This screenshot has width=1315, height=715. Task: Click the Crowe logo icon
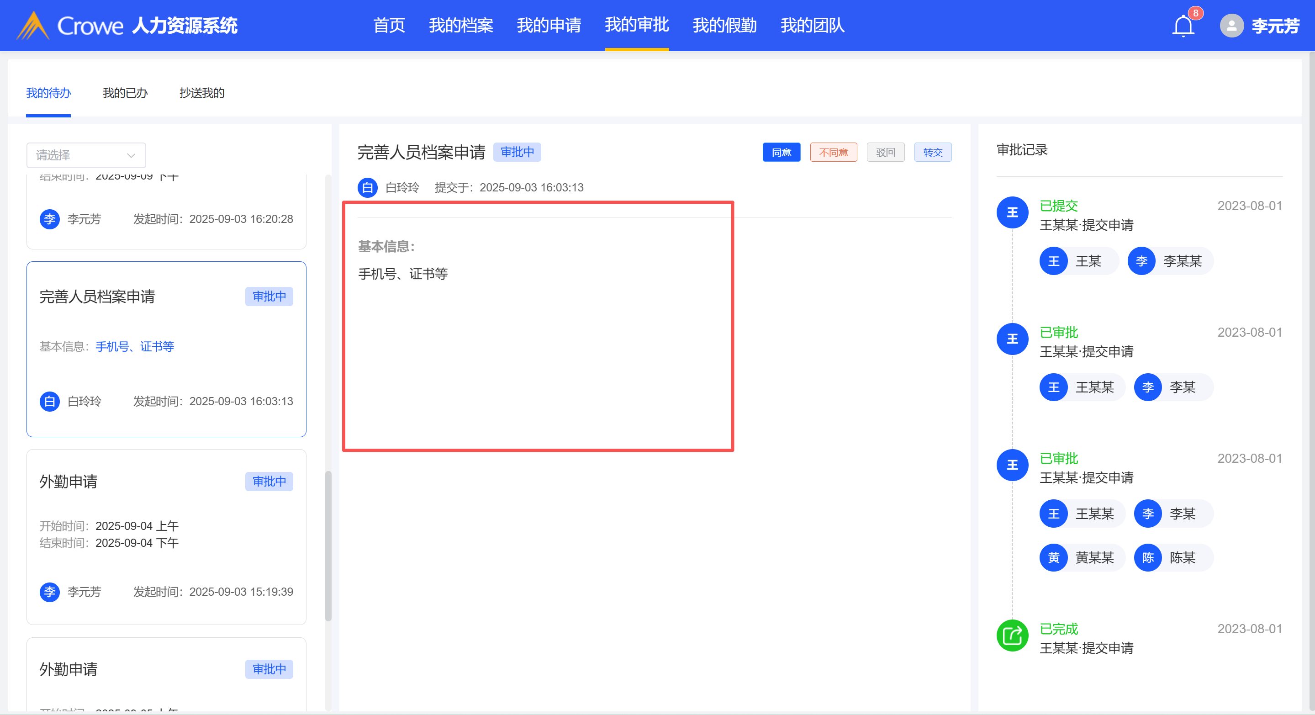(x=33, y=26)
